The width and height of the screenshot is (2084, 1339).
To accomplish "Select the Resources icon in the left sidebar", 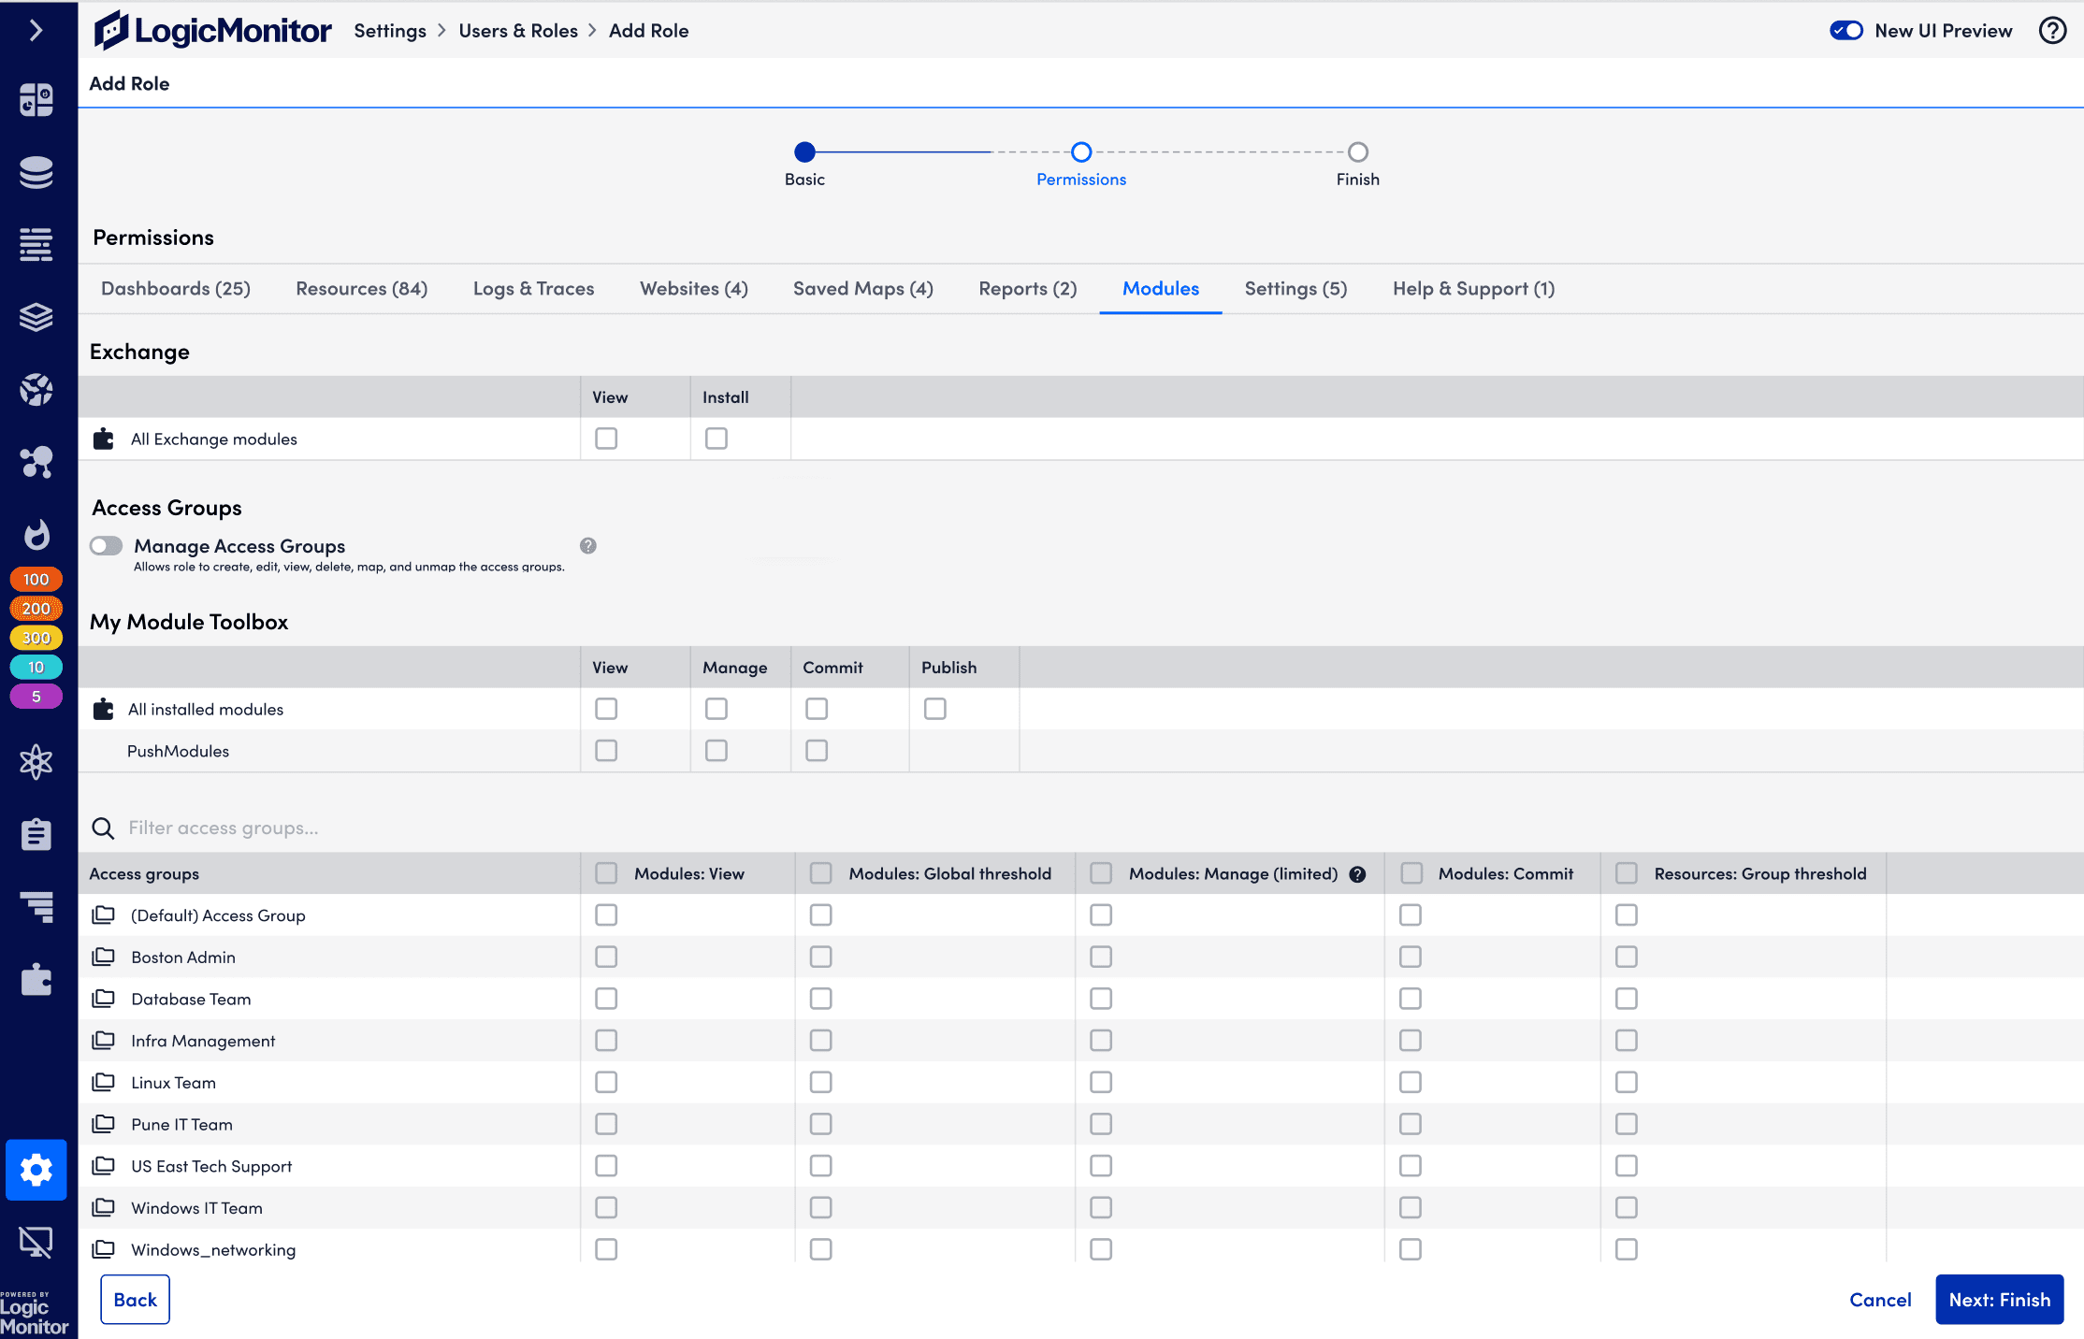I will [x=37, y=173].
